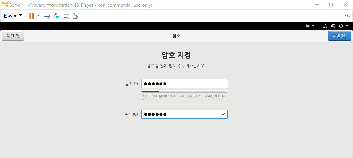
Task: Collapse the toolbar with the double chevron
Action: (x=347, y=16)
